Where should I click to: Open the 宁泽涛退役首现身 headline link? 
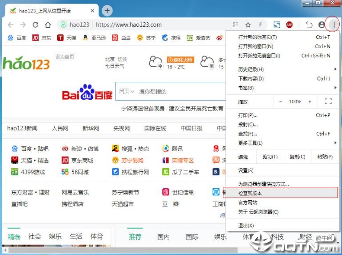[143, 109]
